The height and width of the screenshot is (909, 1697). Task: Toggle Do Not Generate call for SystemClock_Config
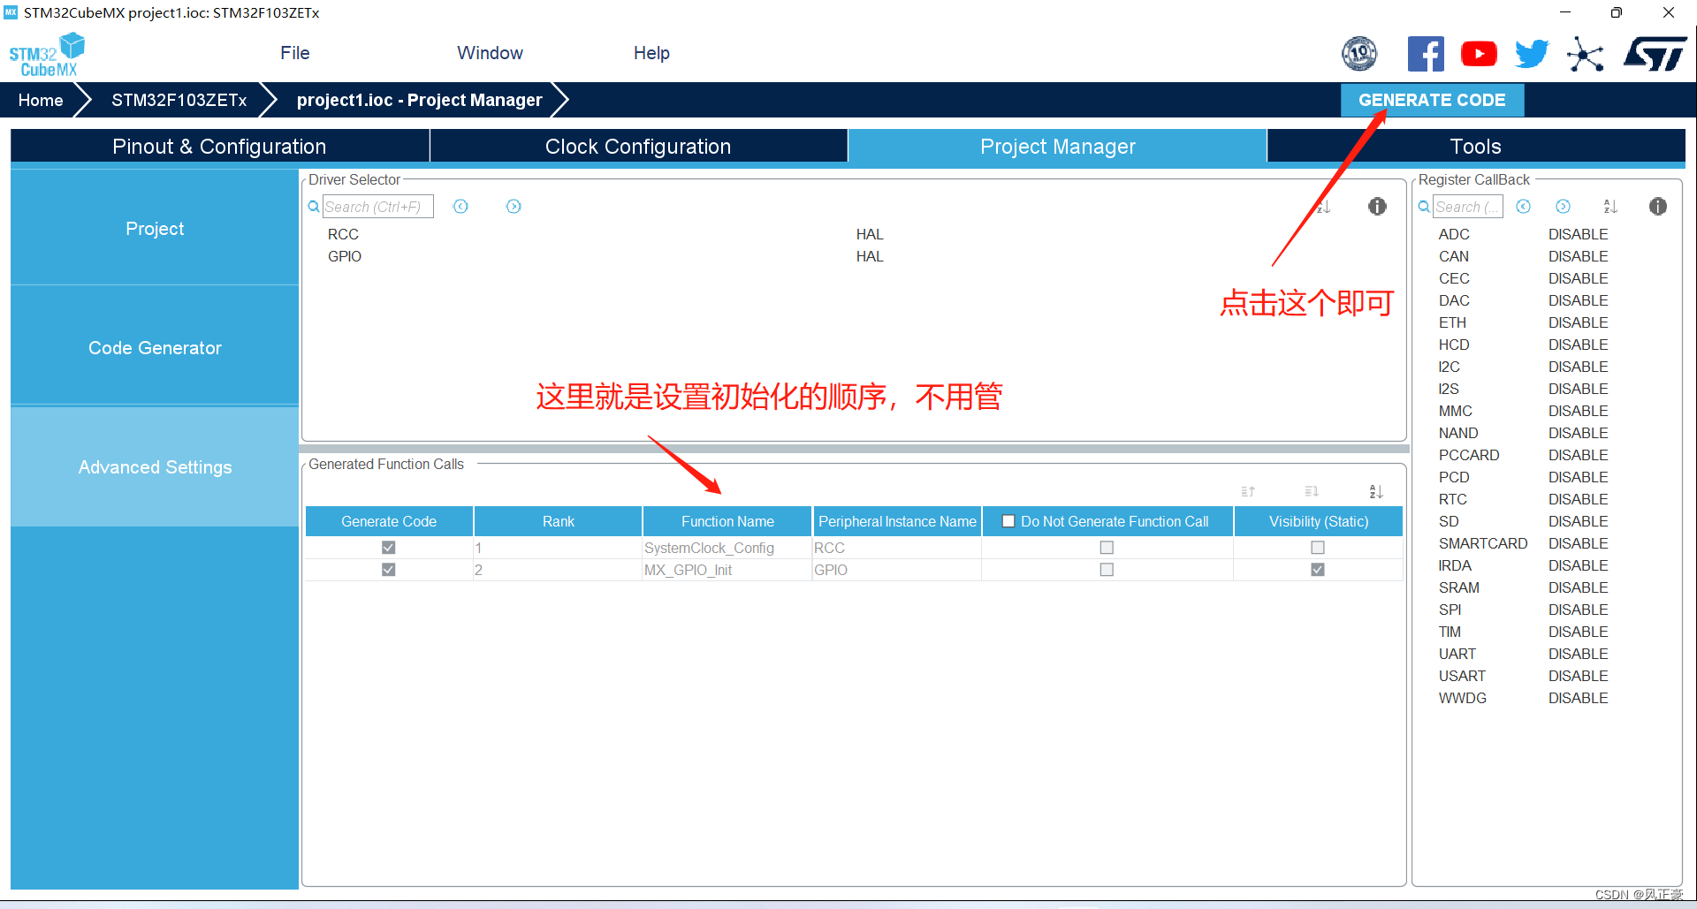click(1107, 548)
